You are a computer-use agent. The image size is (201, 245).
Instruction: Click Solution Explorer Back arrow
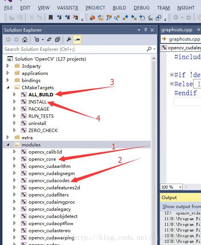tap(8, 40)
